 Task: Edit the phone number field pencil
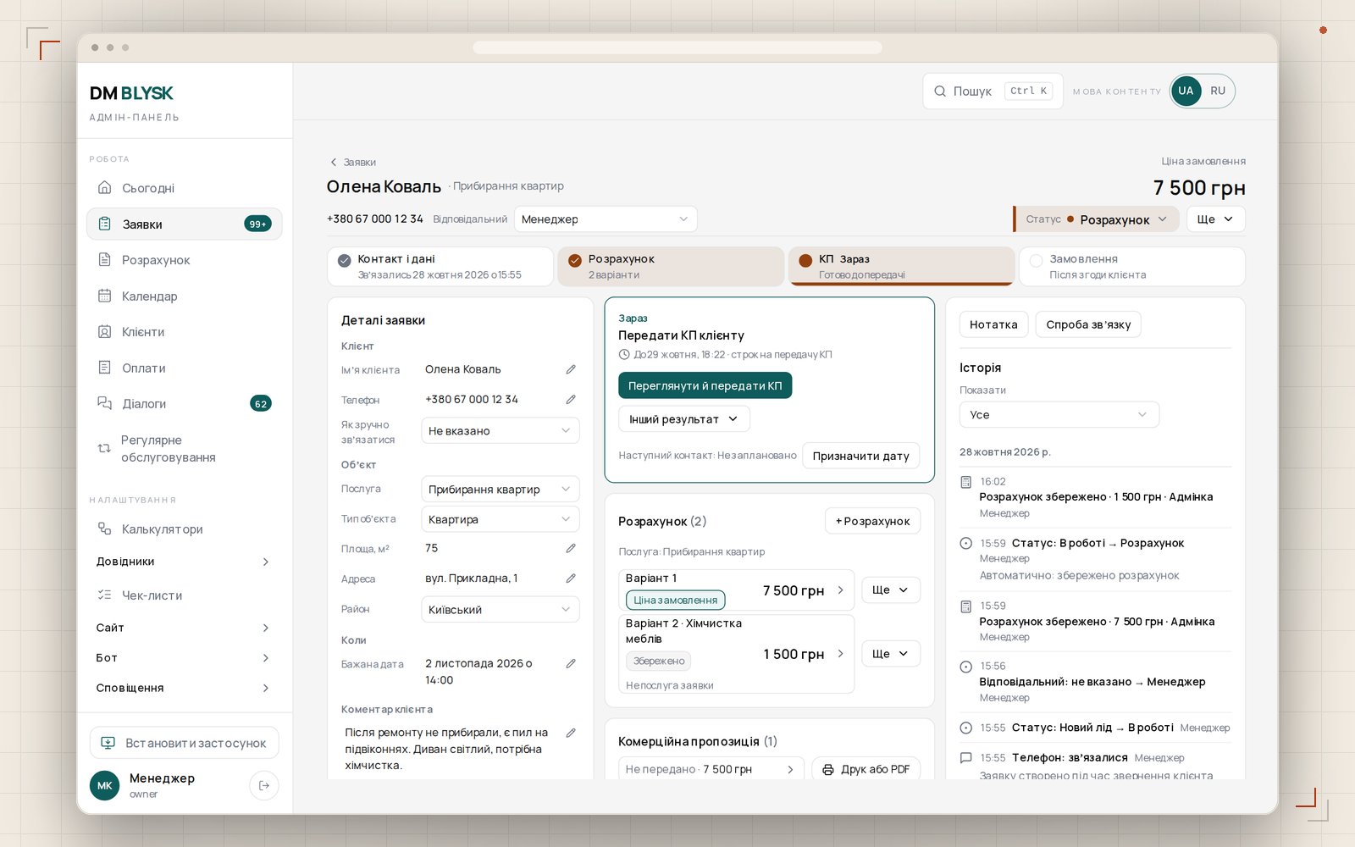(x=571, y=399)
